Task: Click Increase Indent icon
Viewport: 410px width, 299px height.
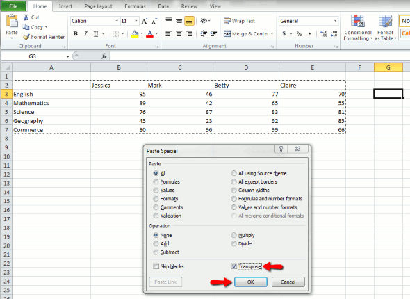Action: (213, 33)
